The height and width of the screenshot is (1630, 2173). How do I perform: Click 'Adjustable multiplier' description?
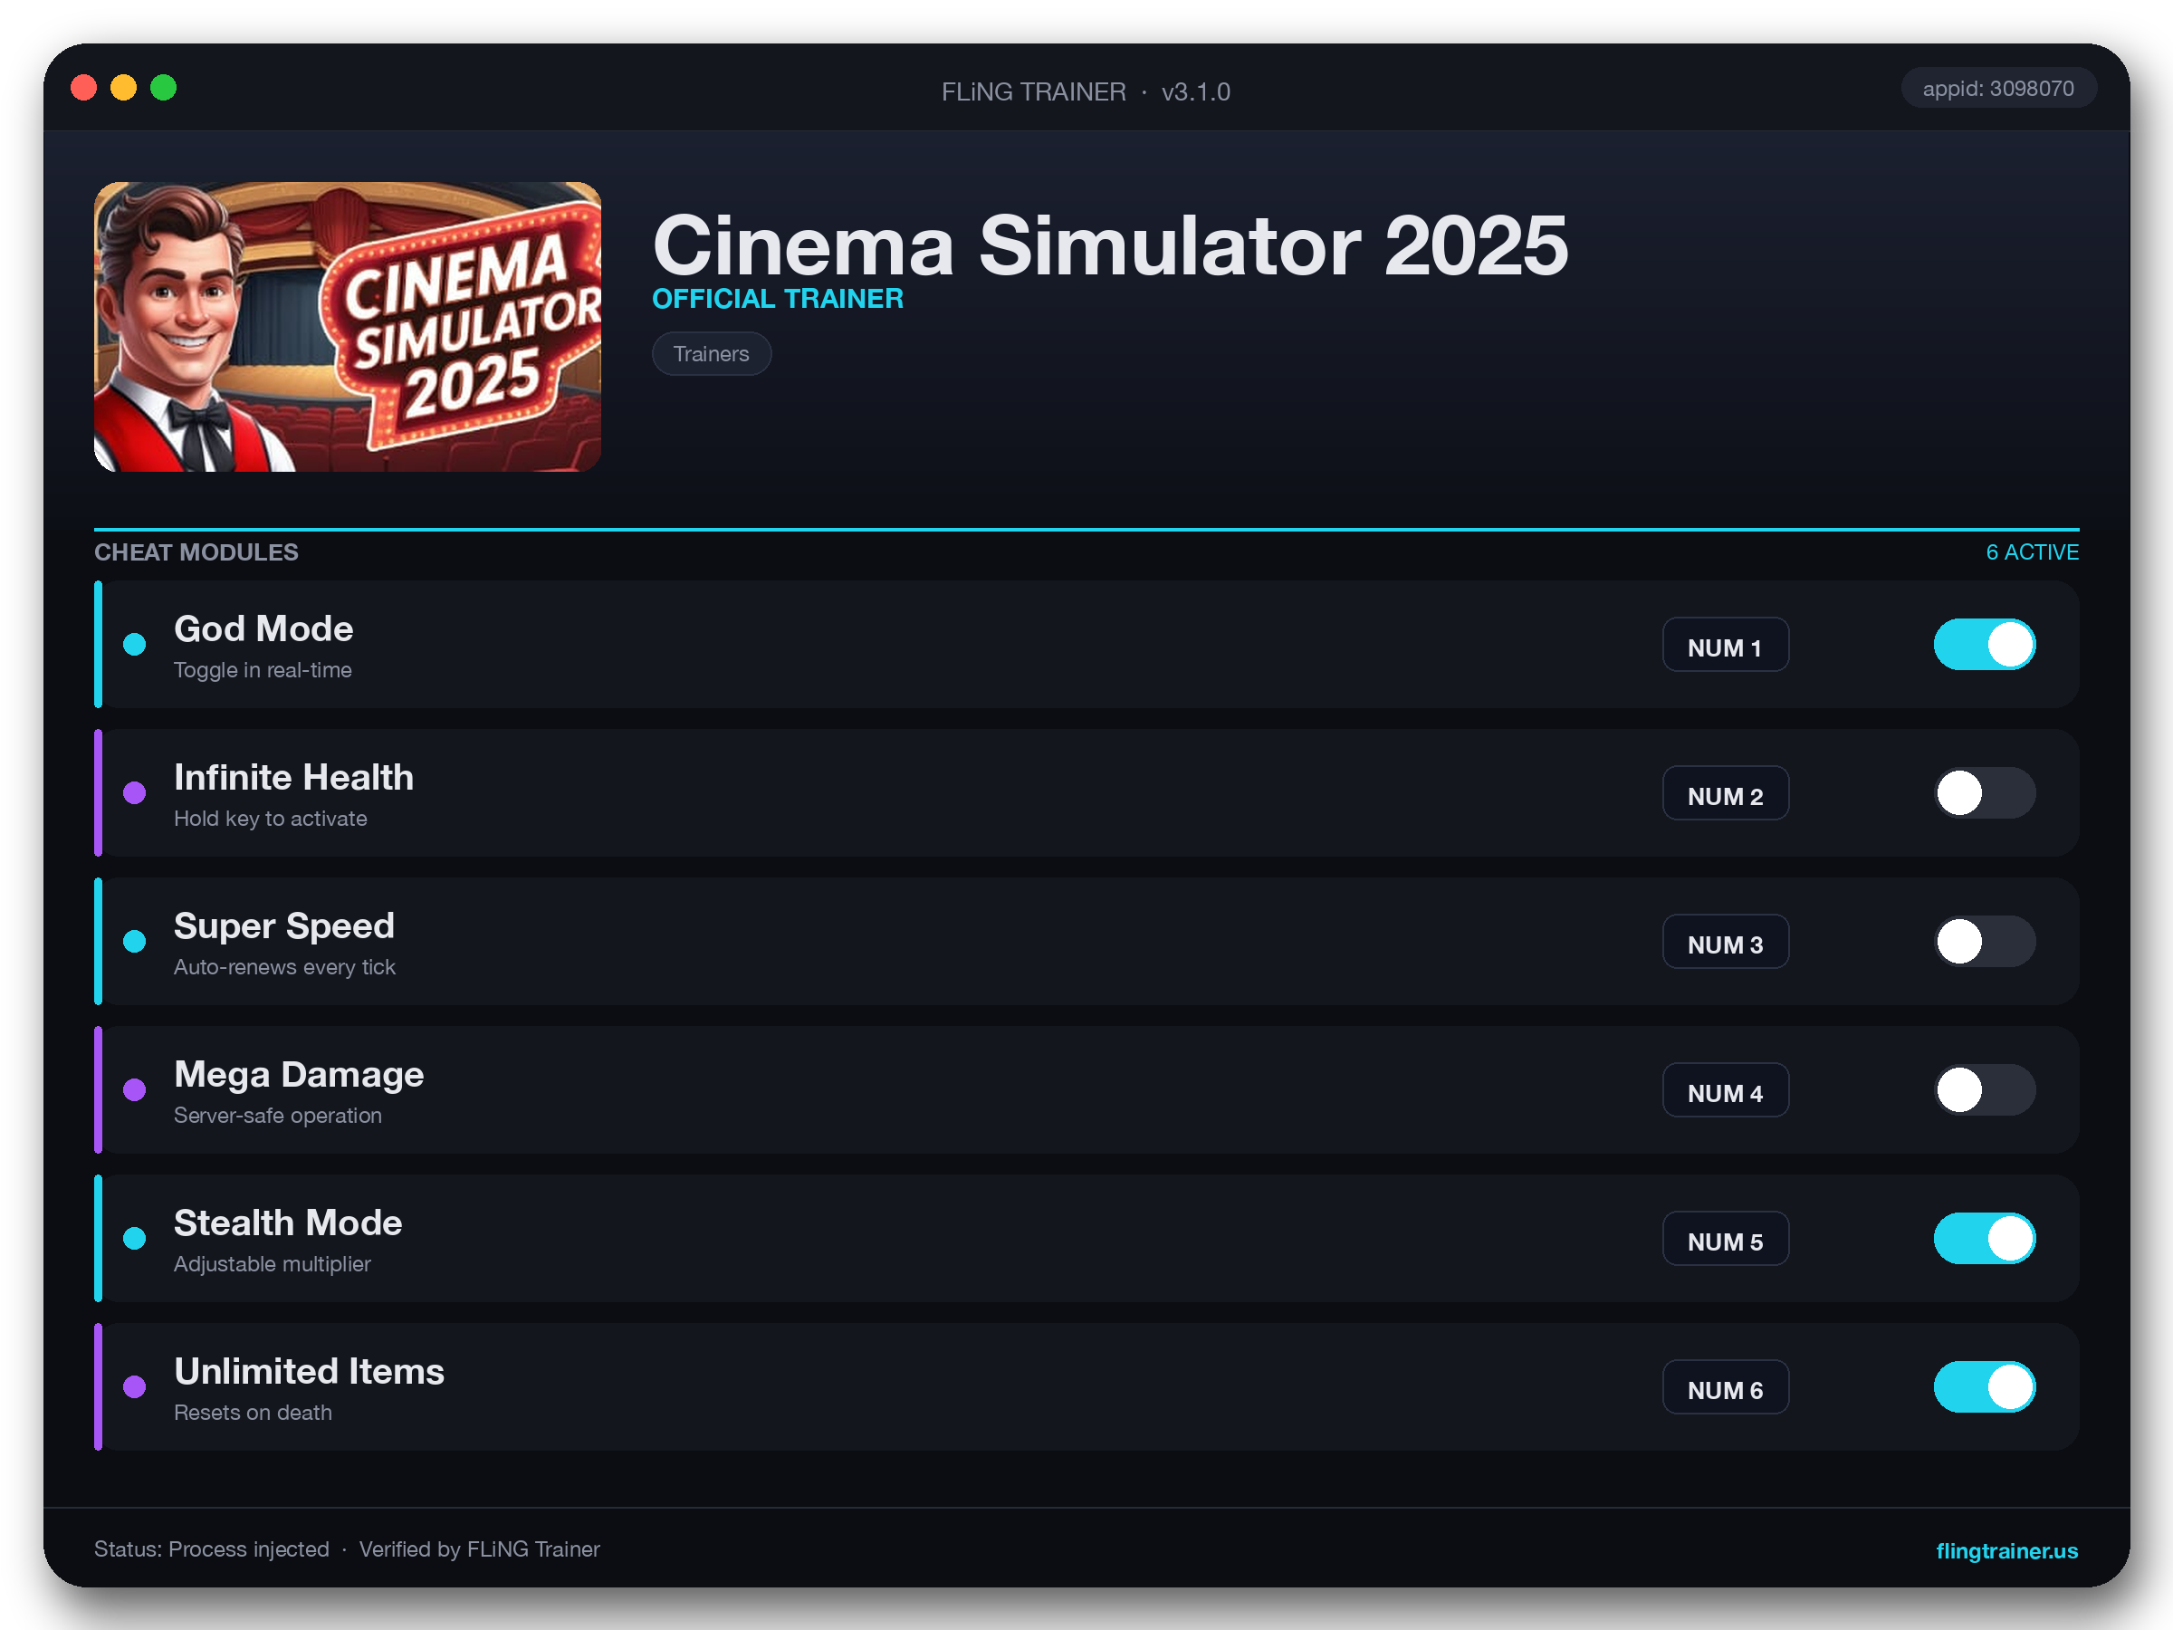click(x=273, y=1263)
